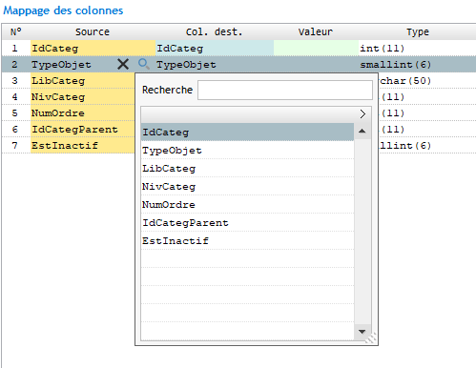Image resolution: width=476 pixels, height=368 pixels.
Task: Click the Col. dest. column header
Action: pyautogui.click(x=214, y=31)
